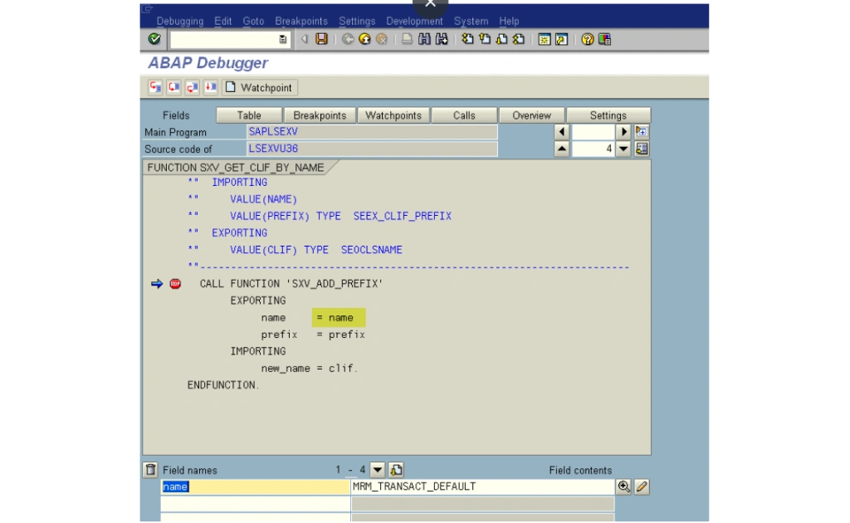Click the left arrow beside Main Program
Screen dimensions: 850x523
562,132
